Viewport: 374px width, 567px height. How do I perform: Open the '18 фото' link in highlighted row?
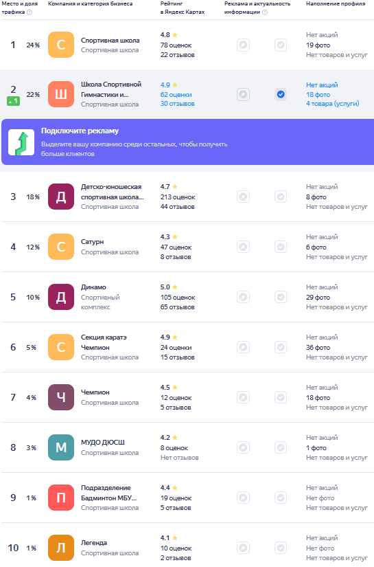(x=318, y=94)
